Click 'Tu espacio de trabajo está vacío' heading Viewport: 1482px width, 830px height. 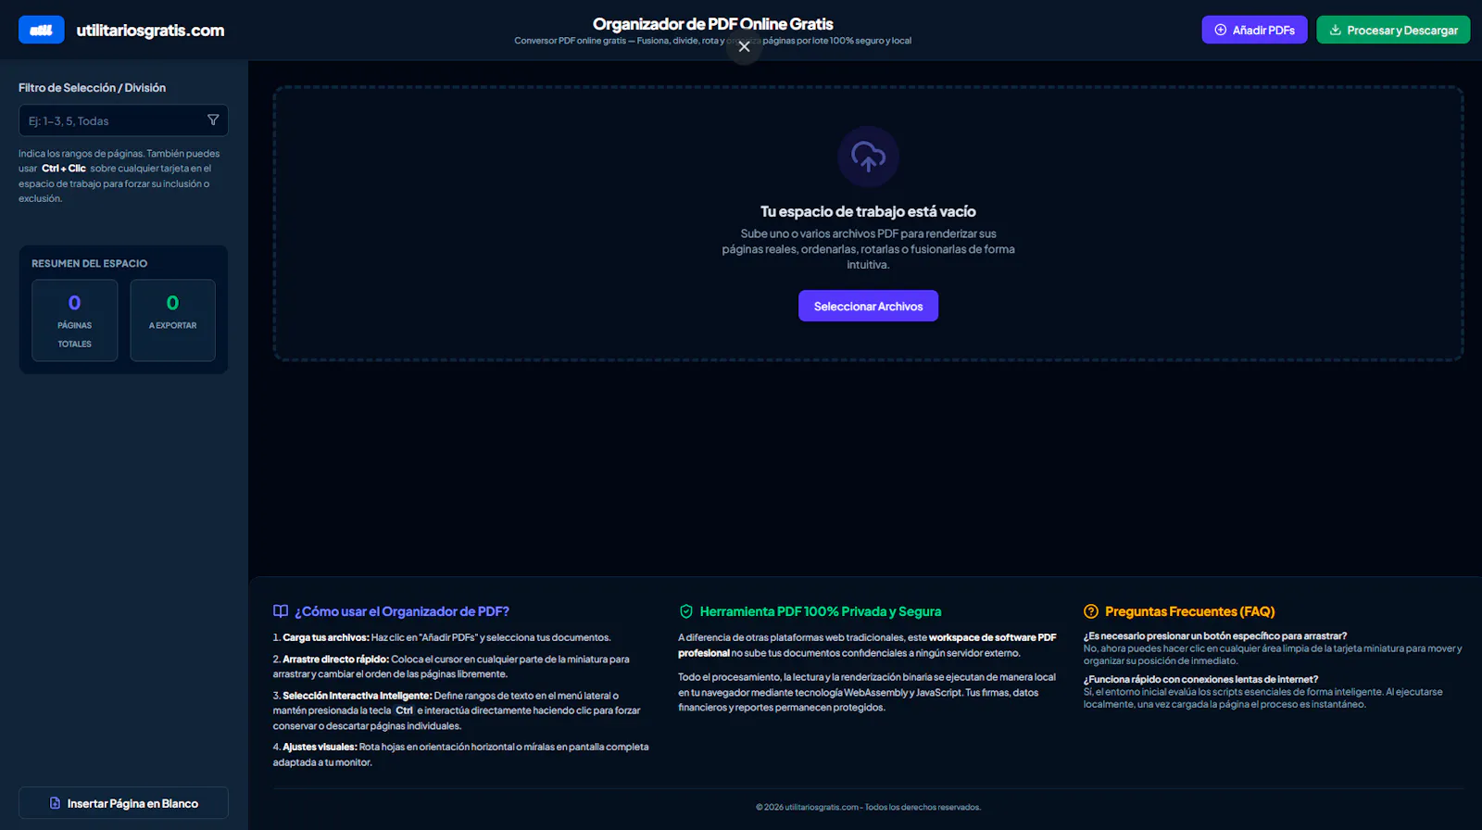[868, 211]
